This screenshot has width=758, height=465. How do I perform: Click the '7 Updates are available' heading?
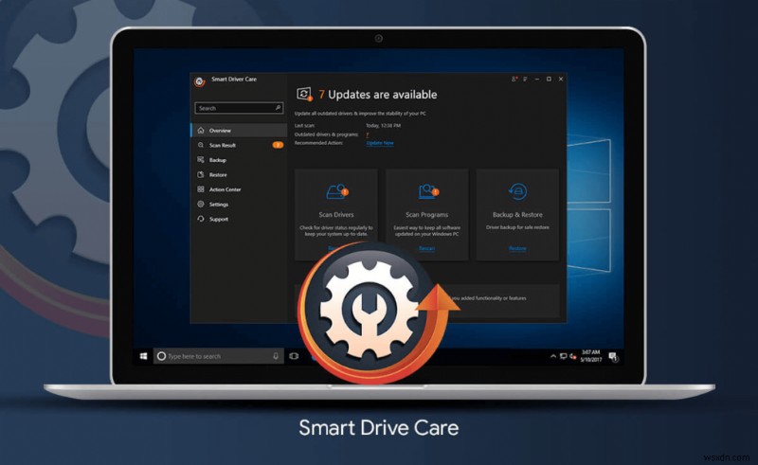click(x=377, y=95)
